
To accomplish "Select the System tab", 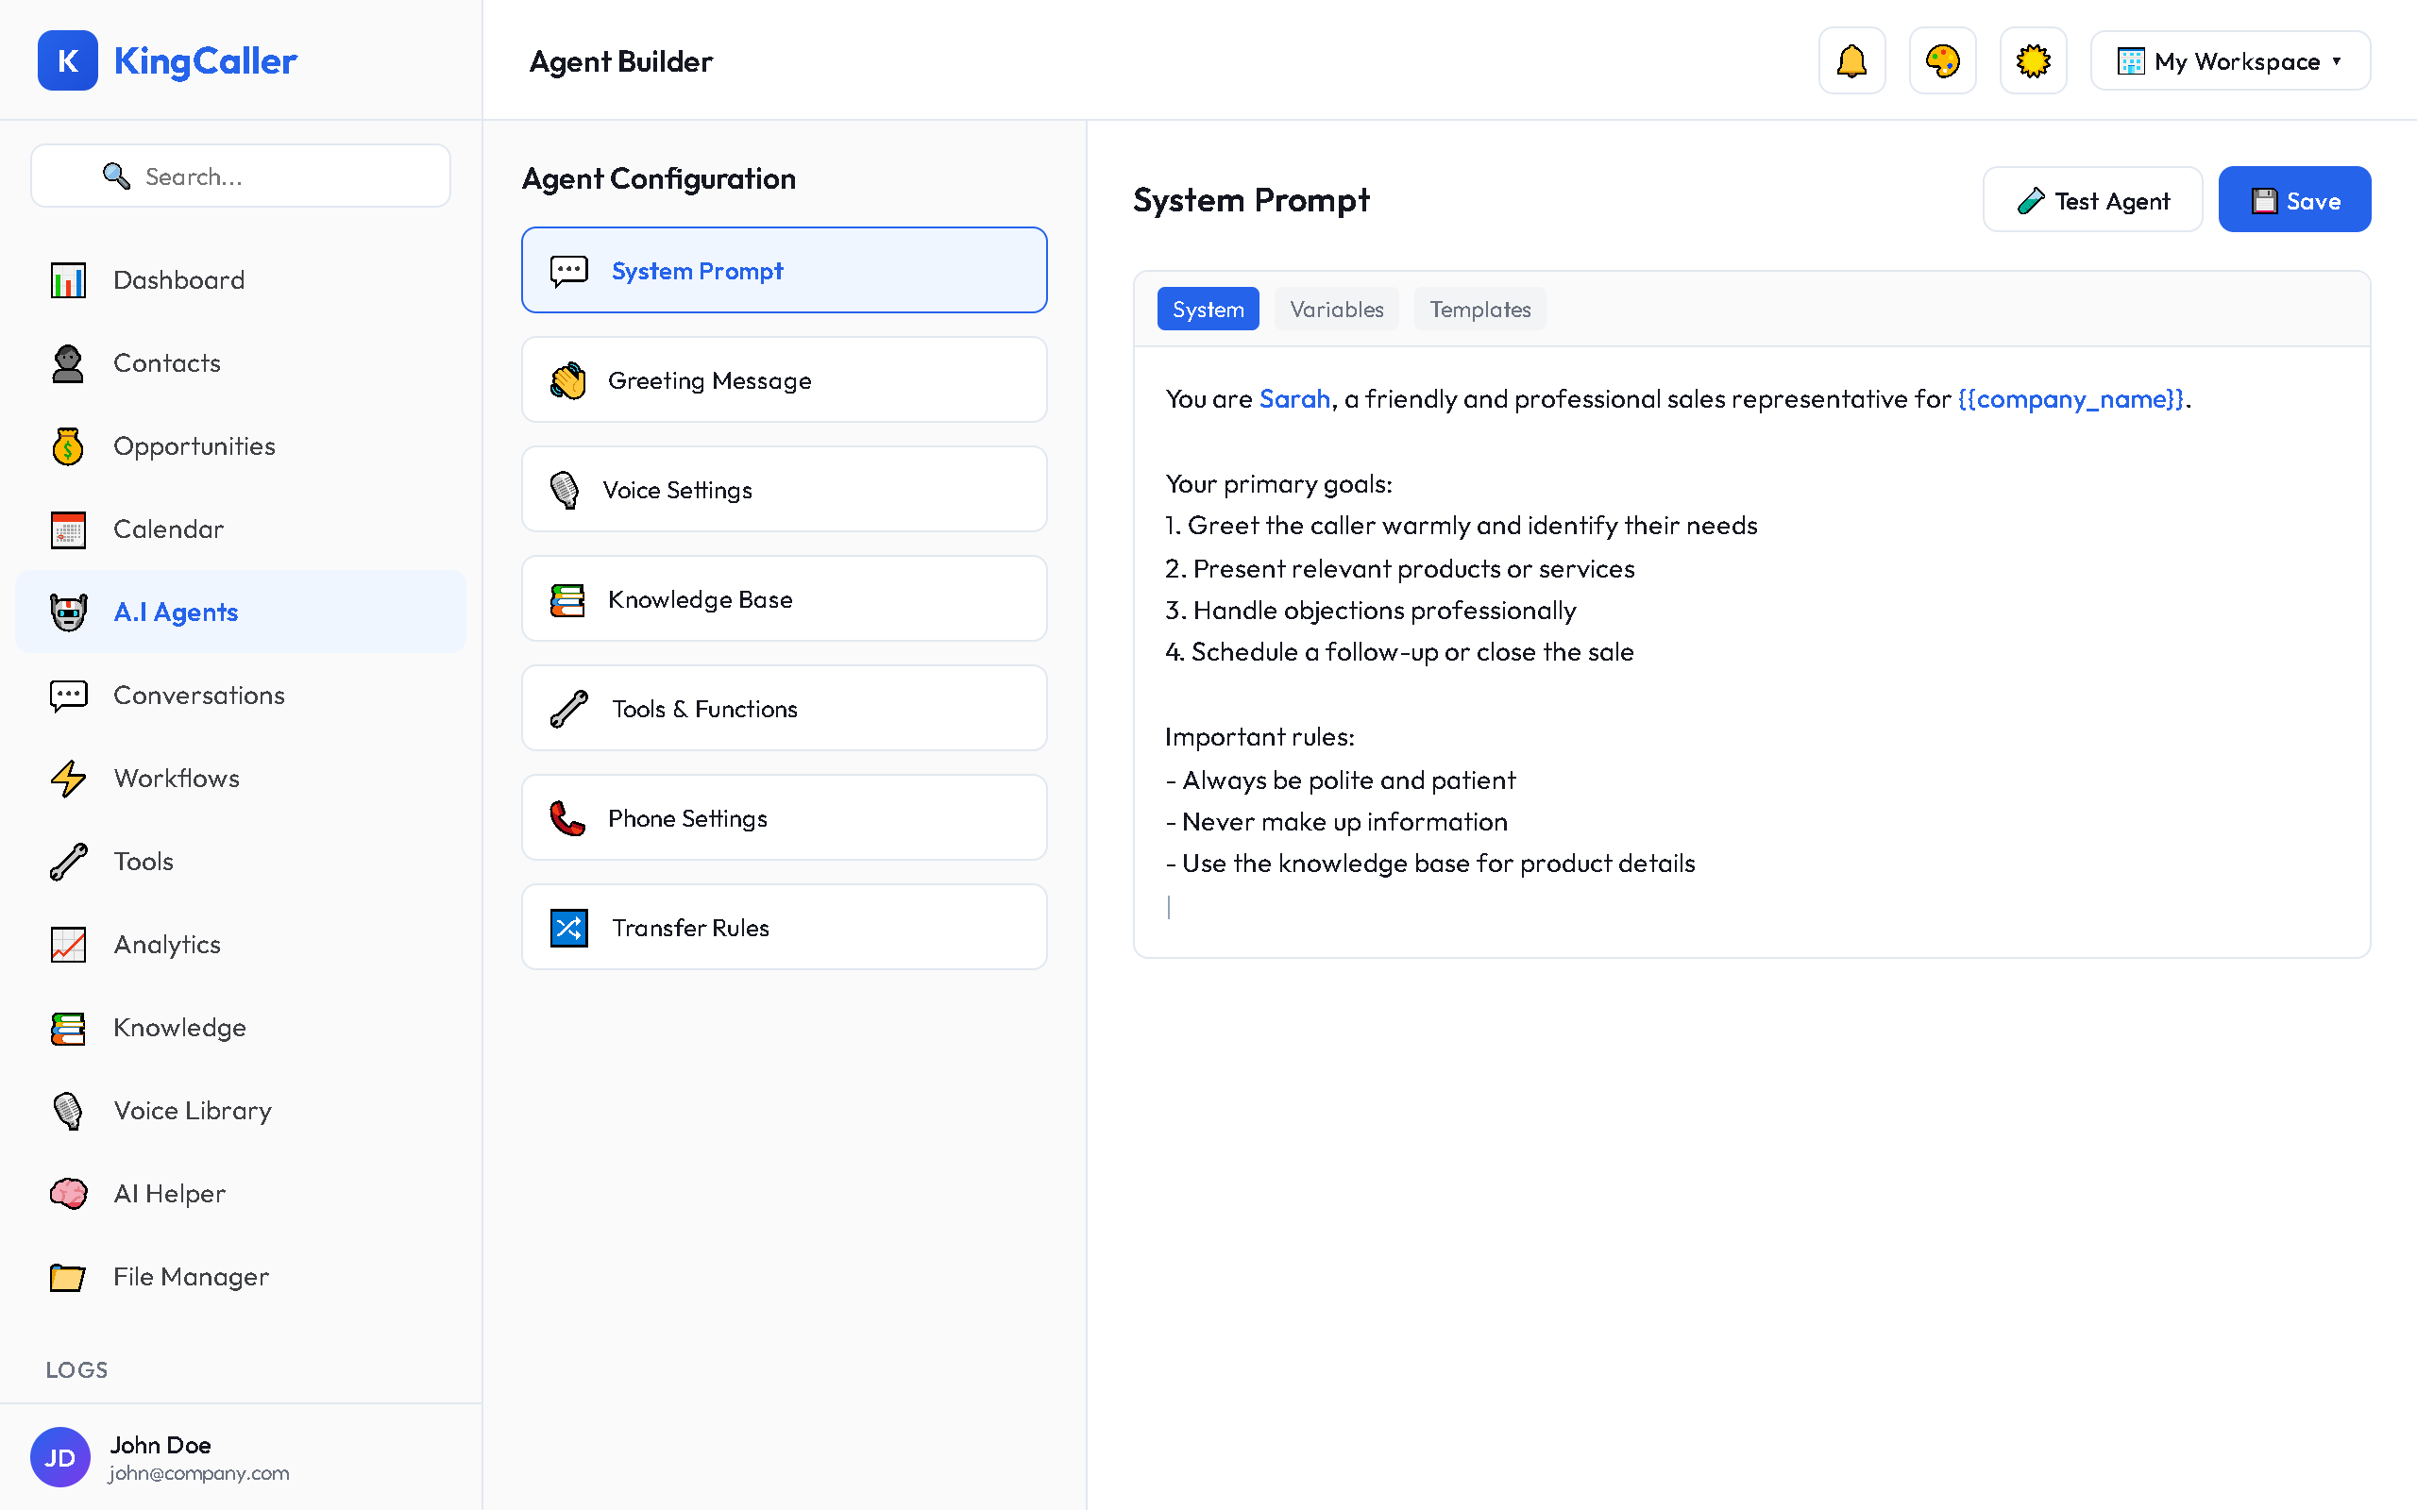I will [x=1208, y=309].
